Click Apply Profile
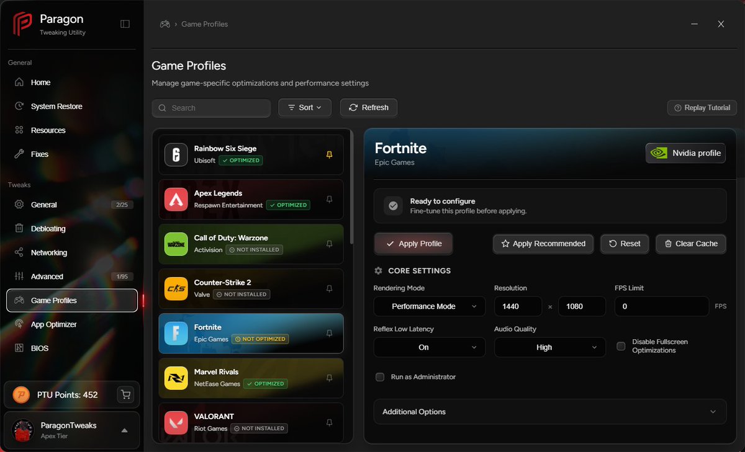 413,244
